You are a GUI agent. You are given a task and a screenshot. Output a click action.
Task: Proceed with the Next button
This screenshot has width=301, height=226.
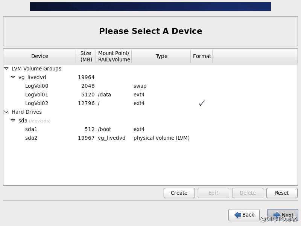tap(283, 215)
